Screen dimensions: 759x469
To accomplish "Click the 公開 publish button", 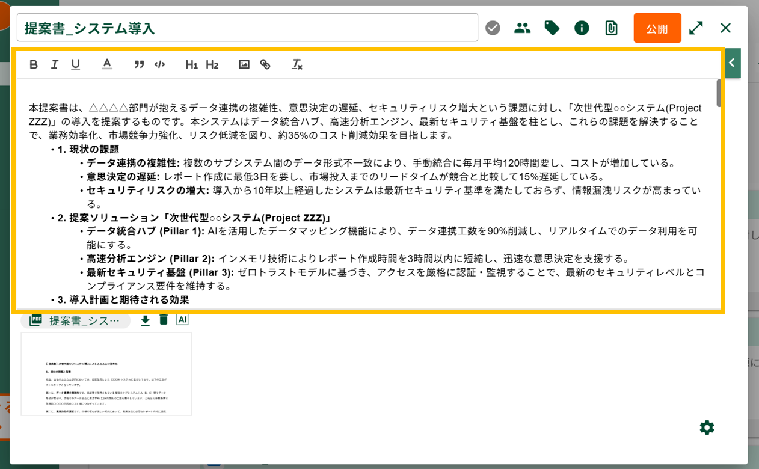I will click(657, 28).
